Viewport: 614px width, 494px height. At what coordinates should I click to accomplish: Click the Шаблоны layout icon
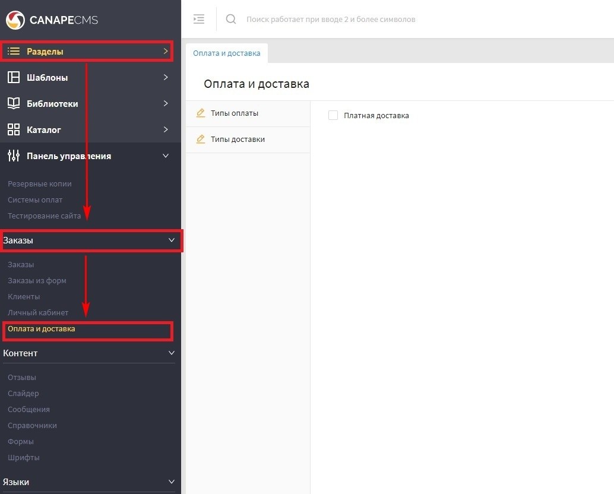(x=14, y=77)
